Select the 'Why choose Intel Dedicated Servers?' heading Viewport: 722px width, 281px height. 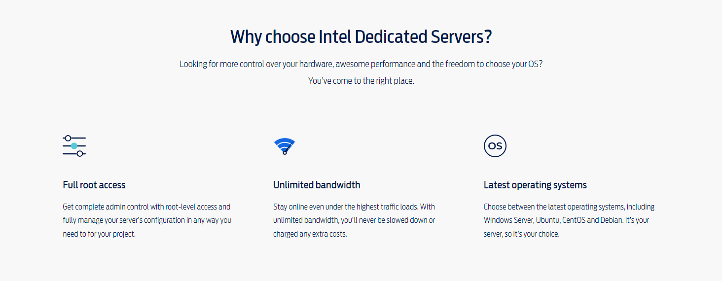pyautogui.click(x=361, y=37)
